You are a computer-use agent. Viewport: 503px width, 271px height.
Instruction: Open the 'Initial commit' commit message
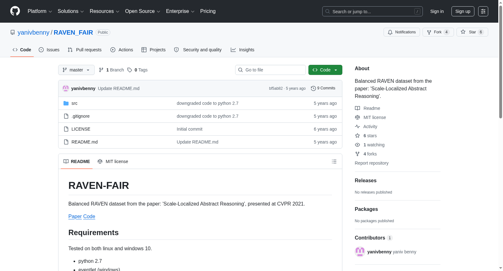[x=190, y=129]
